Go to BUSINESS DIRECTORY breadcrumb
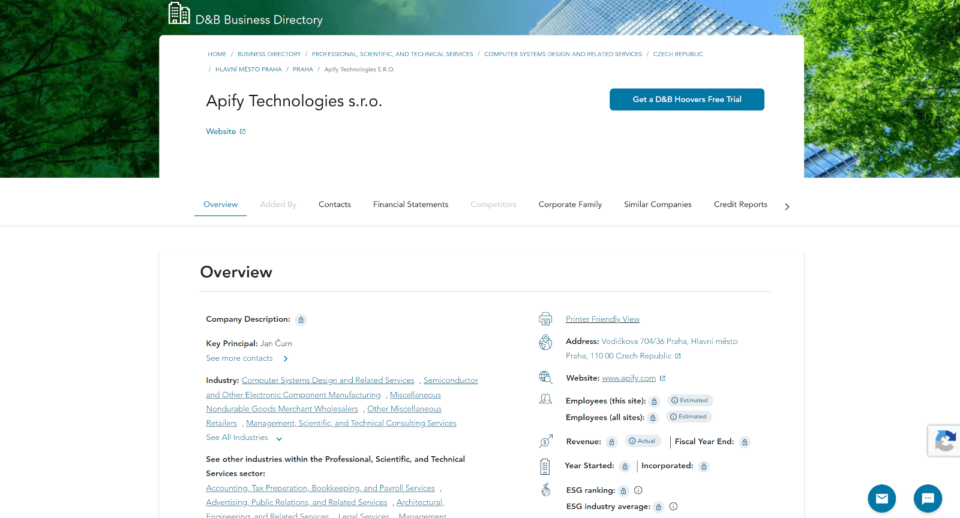Screen dimensions: 960x518 click(x=269, y=54)
